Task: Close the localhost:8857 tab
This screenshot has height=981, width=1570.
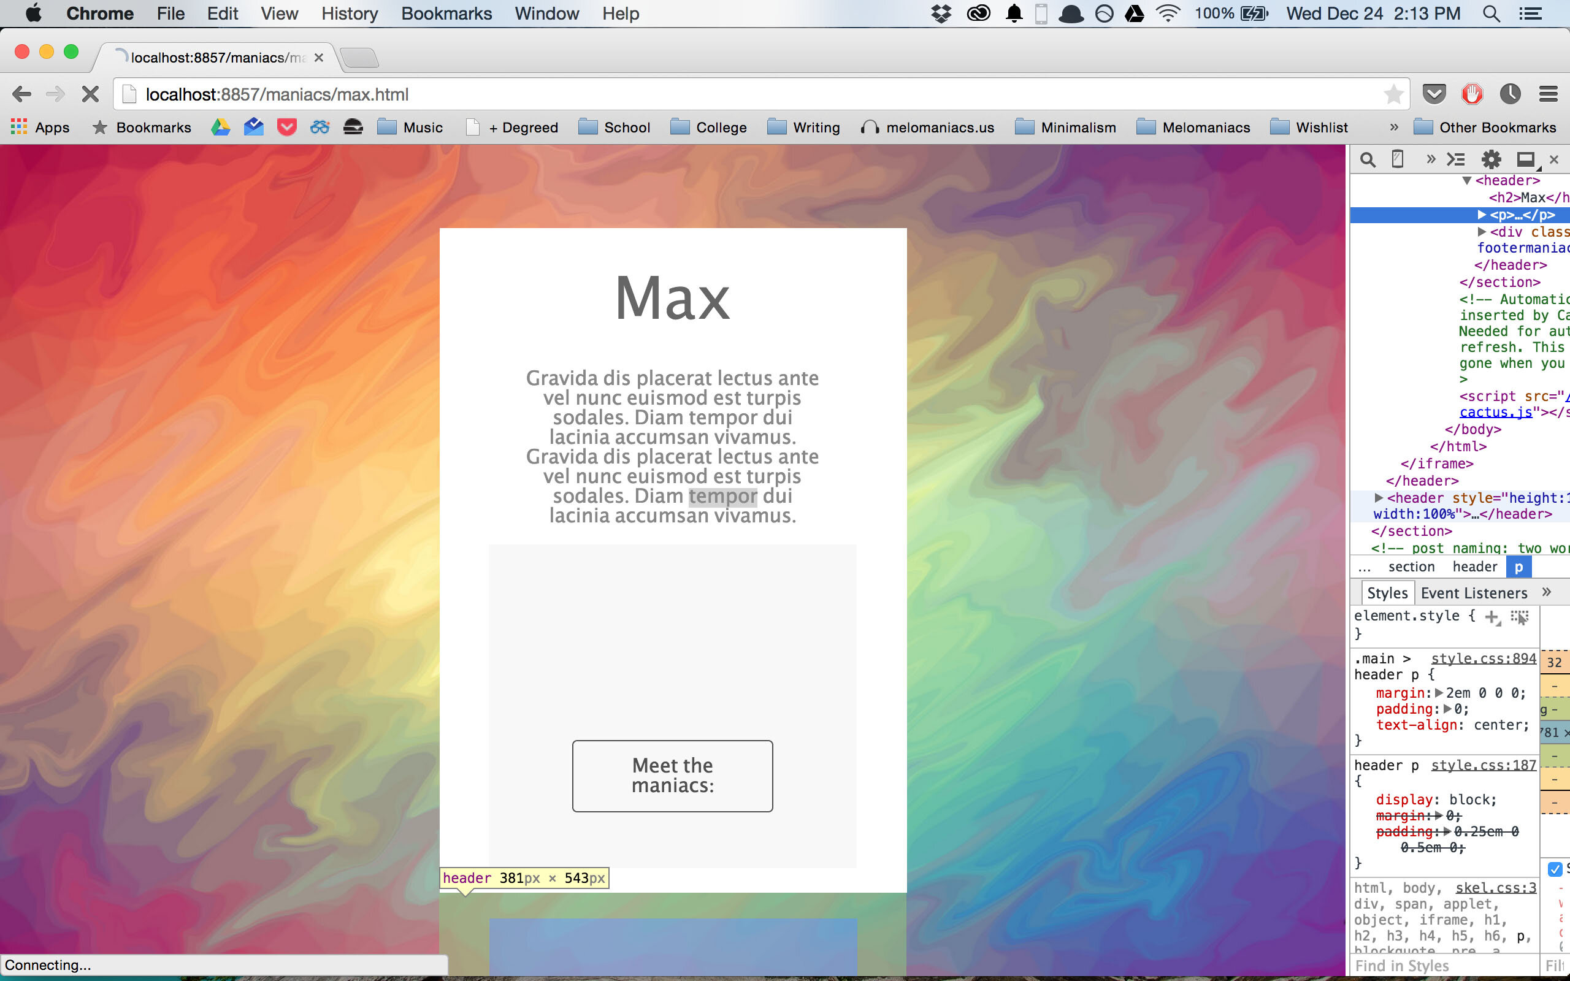Action: [318, 58]
